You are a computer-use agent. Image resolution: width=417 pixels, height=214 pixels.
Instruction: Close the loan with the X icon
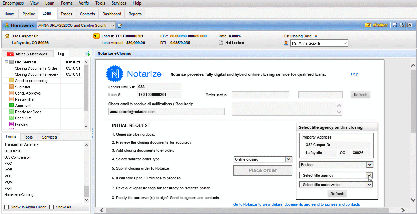(x=410, y=25)
